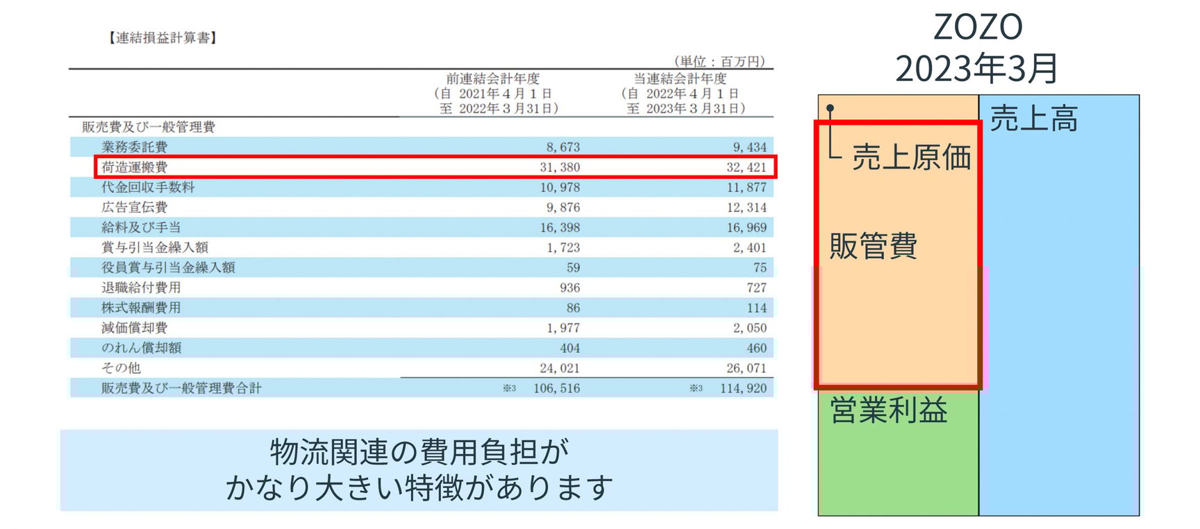Viewport: 1200px width, 529px height.
Task: Click the 物流関連の費用負担 caption box
Action: [419, 470]
